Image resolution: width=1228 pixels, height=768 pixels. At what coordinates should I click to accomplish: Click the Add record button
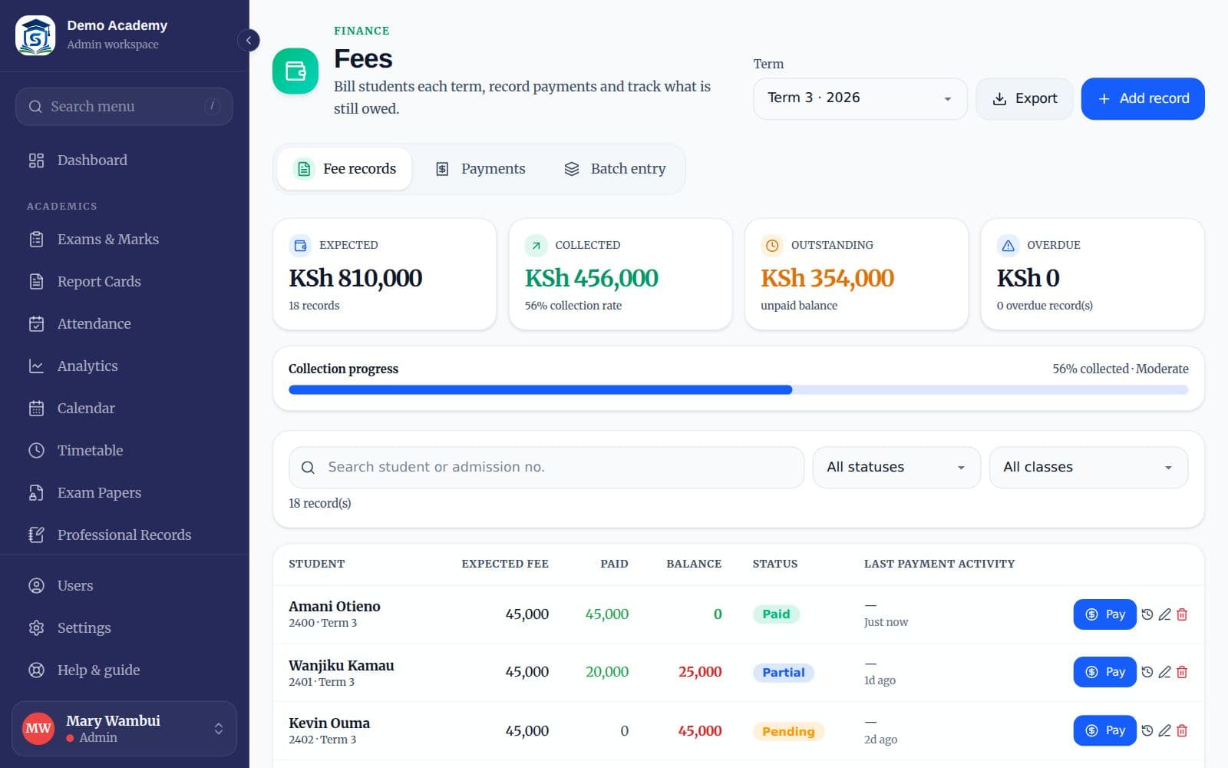pyautogui.click(x=1143, y=98)
